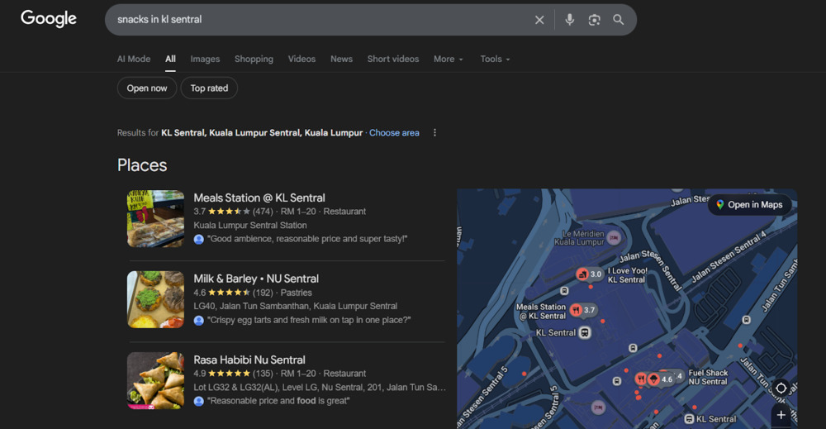Click the 'Crispy egg tarts' review snippet
The image size is (826, 429).
pos(309,321)
